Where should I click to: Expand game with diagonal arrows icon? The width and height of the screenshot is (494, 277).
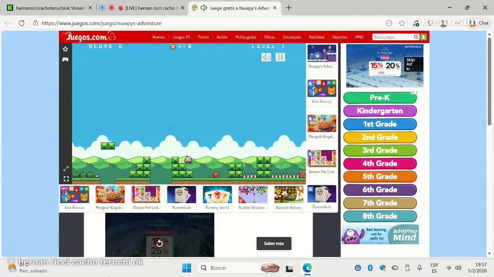pos(66,169)
